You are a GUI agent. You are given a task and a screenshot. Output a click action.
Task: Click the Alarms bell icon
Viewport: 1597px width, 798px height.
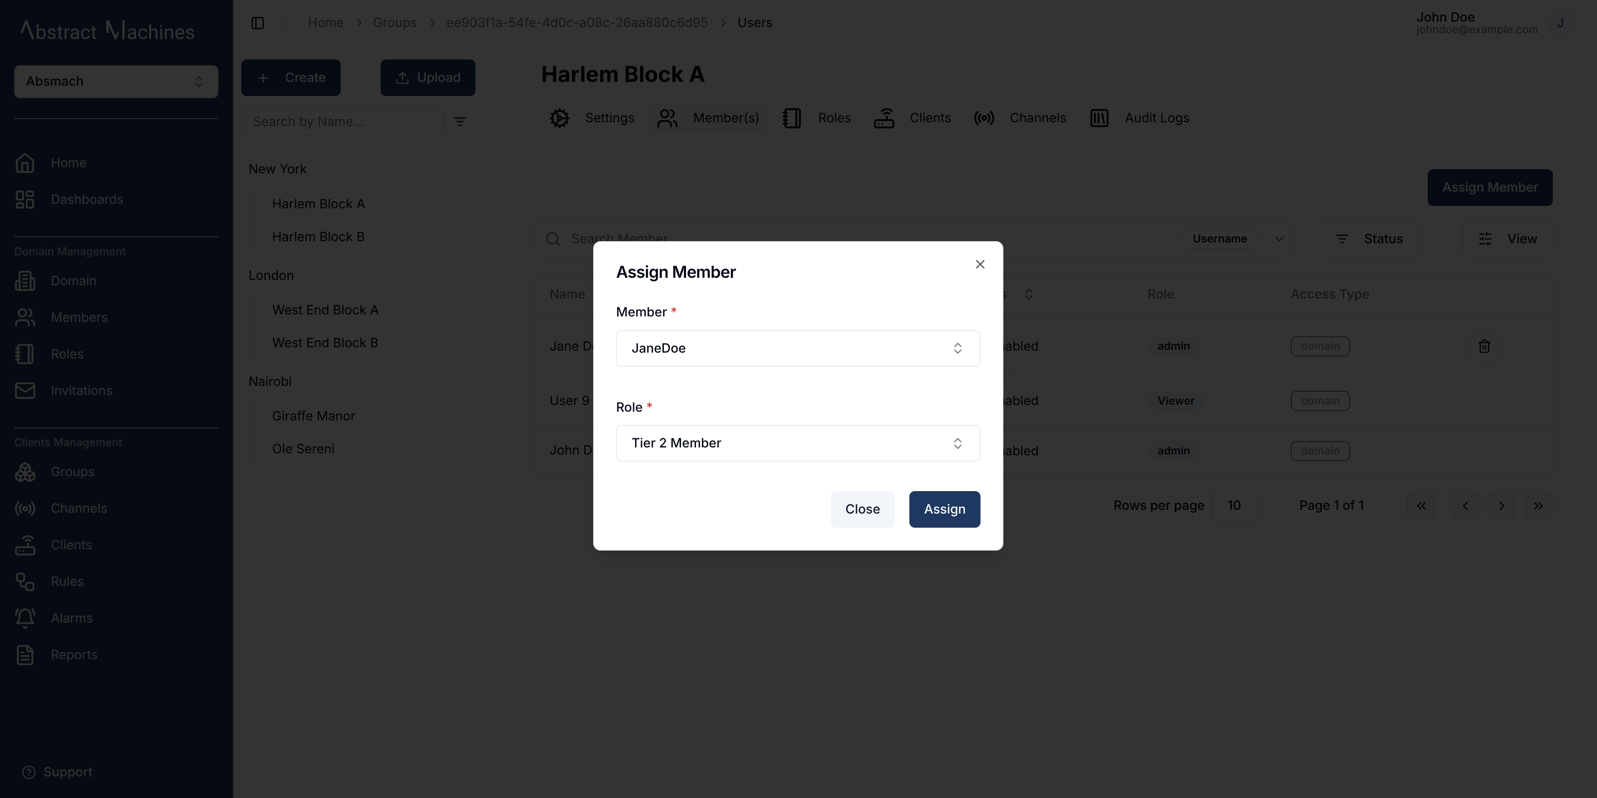click(x=25, y=618)
